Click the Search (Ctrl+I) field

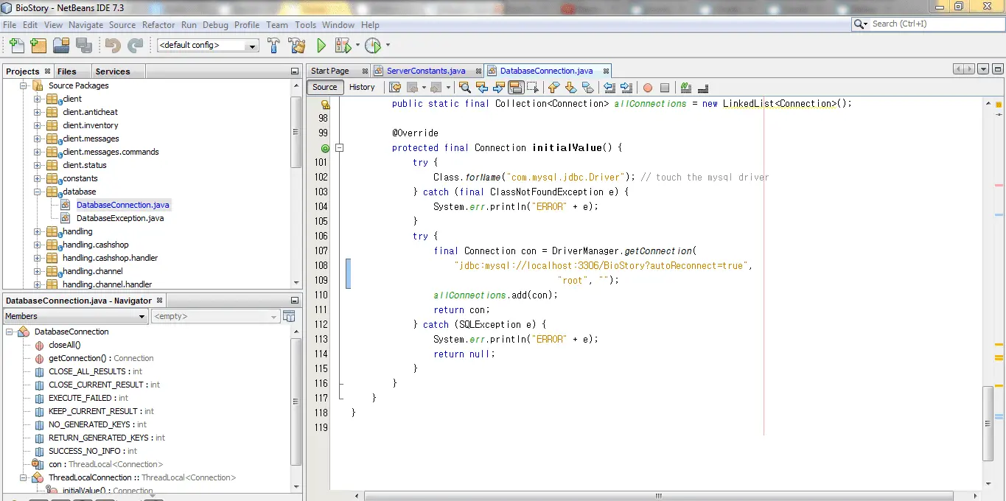(x=936, y=24)
